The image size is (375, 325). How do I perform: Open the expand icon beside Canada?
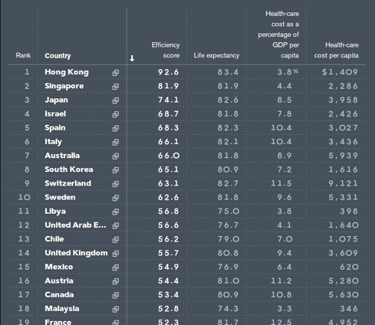[x=115, y=295]
